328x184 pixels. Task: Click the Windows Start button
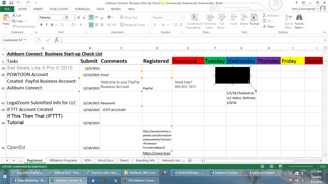pyautogui.click(x=4, y=177)
